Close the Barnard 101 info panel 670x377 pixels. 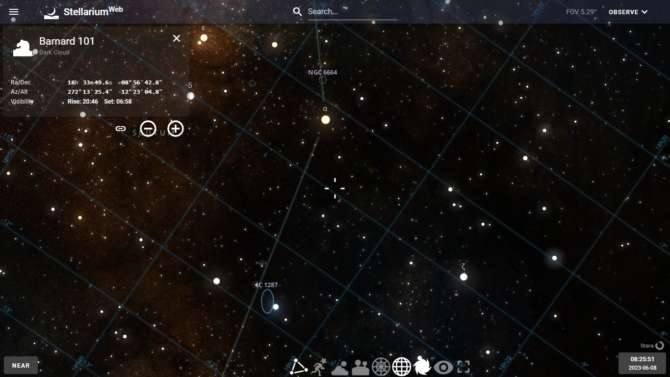tap(177, 38)
